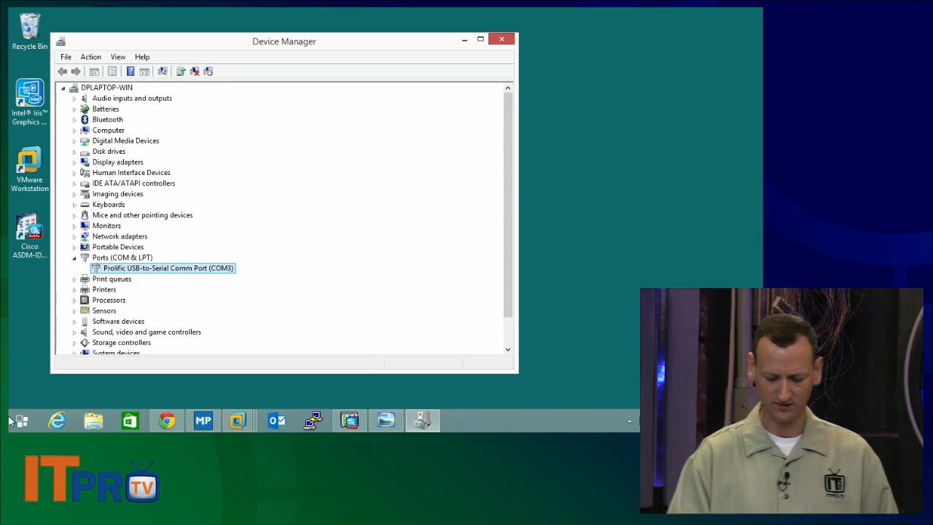Expand Sound, video and game controllers
The width and height of the screenshot is (933, 525).
tap(74, 332)
